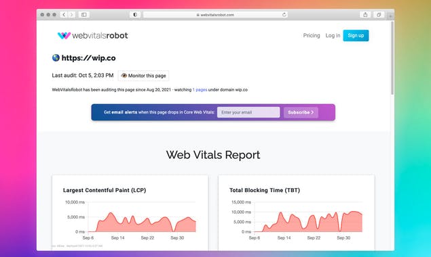The height and width of the screenshot is (257, 431).
Task: Click the Subscribe button
Action: pos(301,112)
